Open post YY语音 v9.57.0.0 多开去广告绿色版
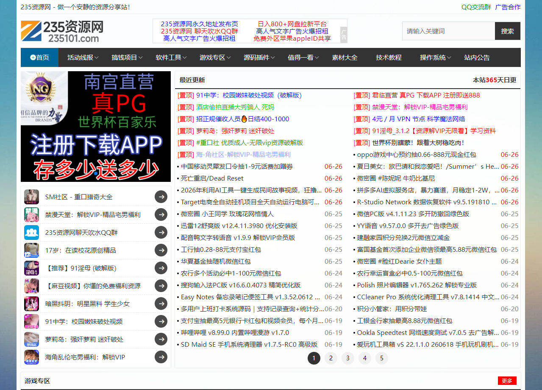Screen dimensions: 542x390 (x=408, y=226)
